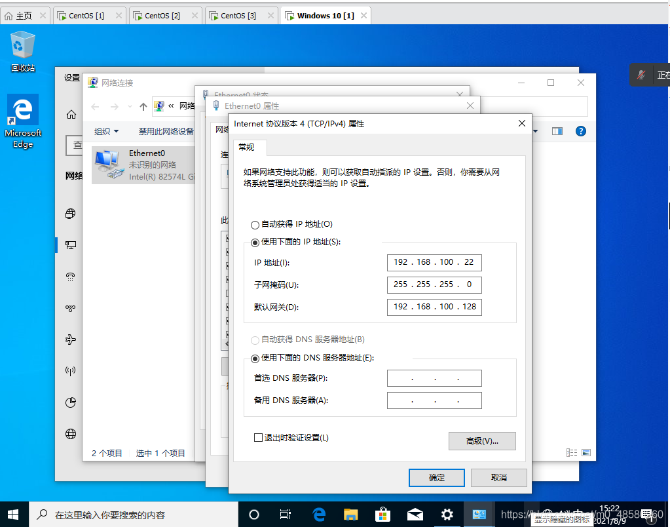Switch to CentOS [1] VM tab

click(x=89, y=15)
